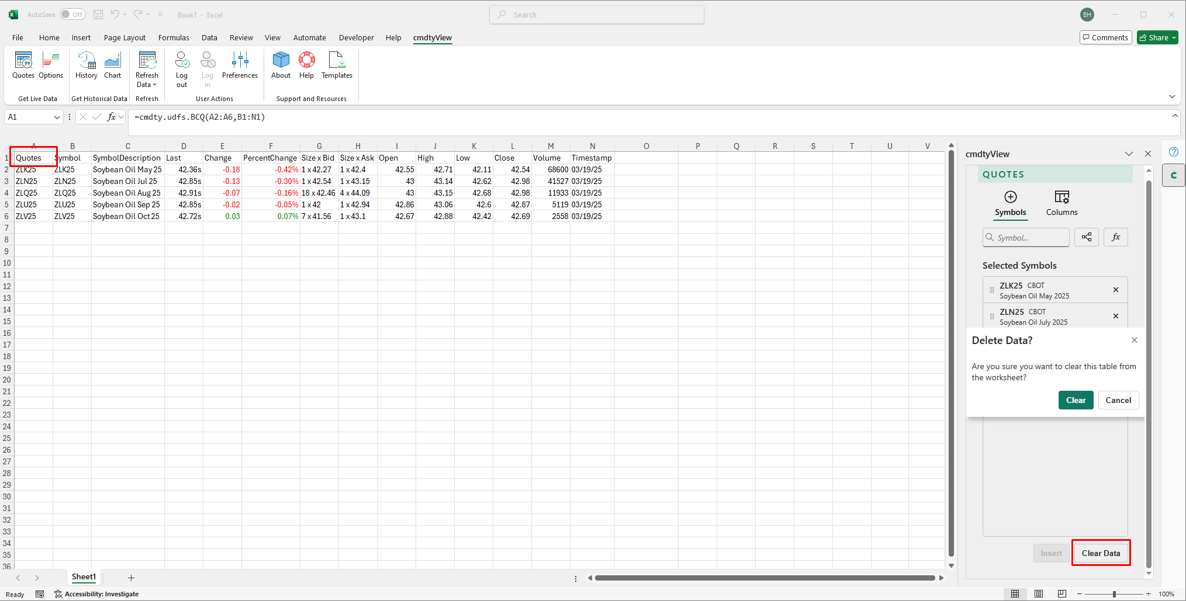Select the Symbols icon in Quotes pane
The height and width of the screenshot is (601, 1186).
(x=1011, y=203)
